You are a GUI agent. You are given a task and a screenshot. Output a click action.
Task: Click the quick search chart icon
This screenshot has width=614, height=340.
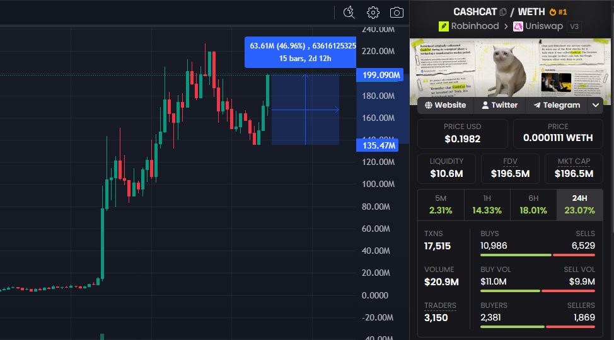349,13
